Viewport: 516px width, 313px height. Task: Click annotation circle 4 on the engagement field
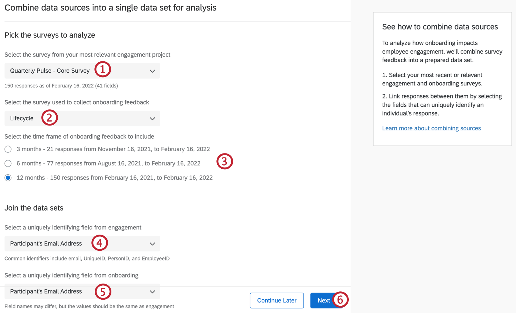point(100,243)
